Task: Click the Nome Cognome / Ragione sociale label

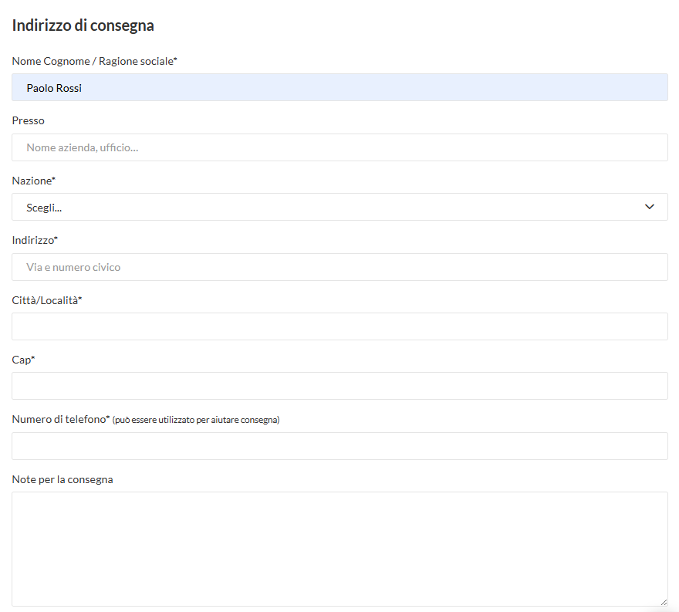Action: click(95, 61)
